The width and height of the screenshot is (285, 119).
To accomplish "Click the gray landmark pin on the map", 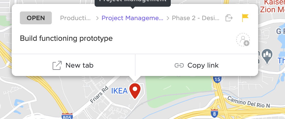I will pos(268,56).
